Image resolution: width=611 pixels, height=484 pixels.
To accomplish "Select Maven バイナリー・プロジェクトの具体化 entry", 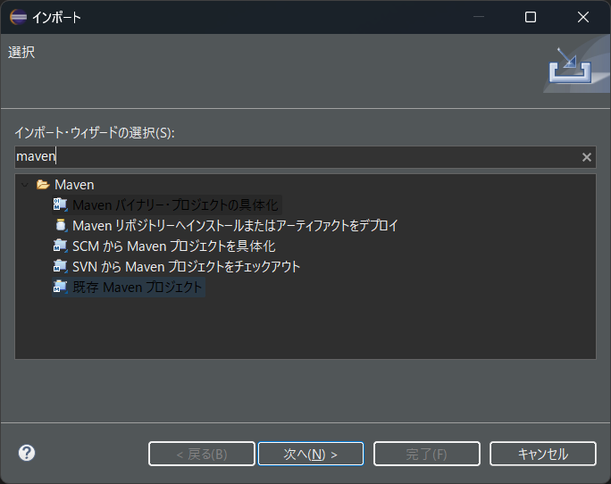I will tap(175, 205).
